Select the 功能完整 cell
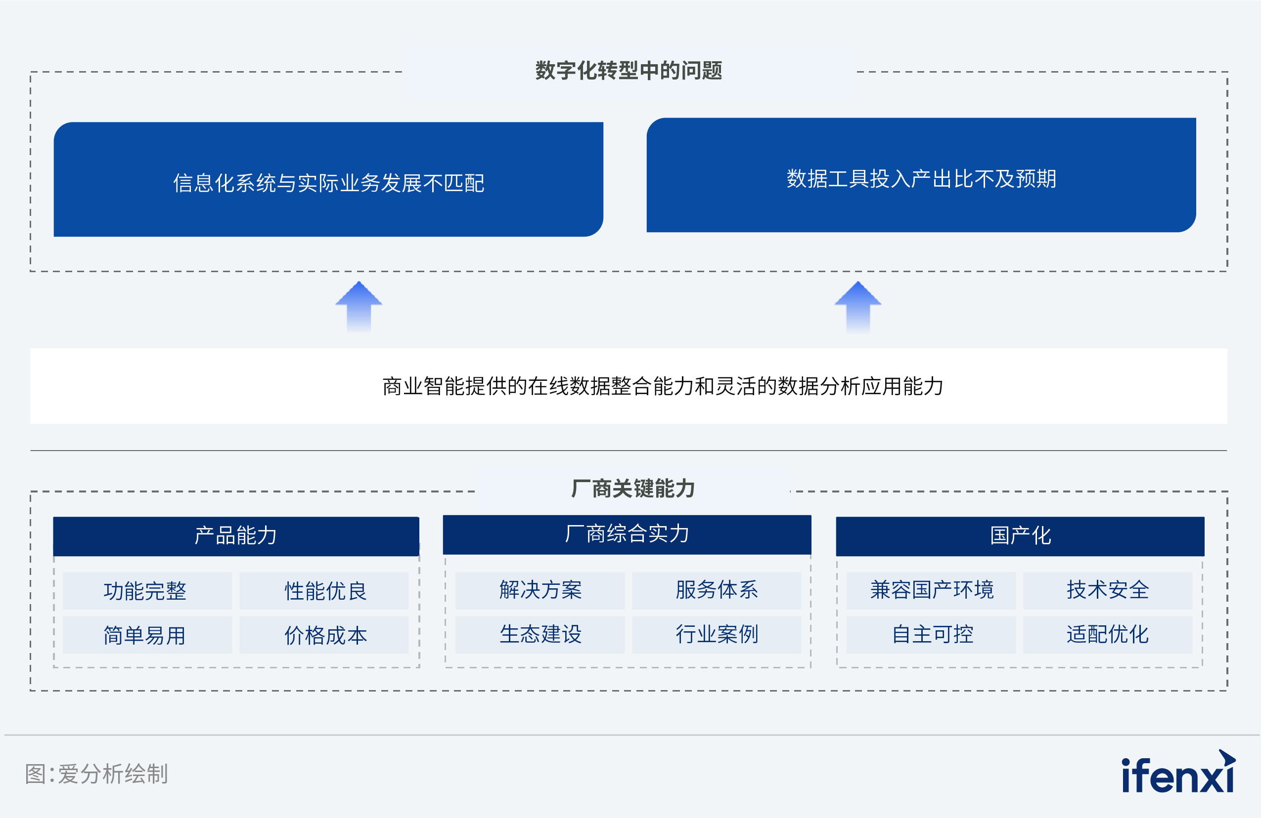Viewport: 1261px width, 818px height. (x=147, y=591)
